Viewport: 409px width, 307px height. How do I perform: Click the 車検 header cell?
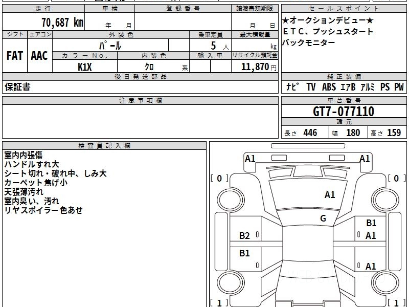pyautogui.click(x=109, y=9)
